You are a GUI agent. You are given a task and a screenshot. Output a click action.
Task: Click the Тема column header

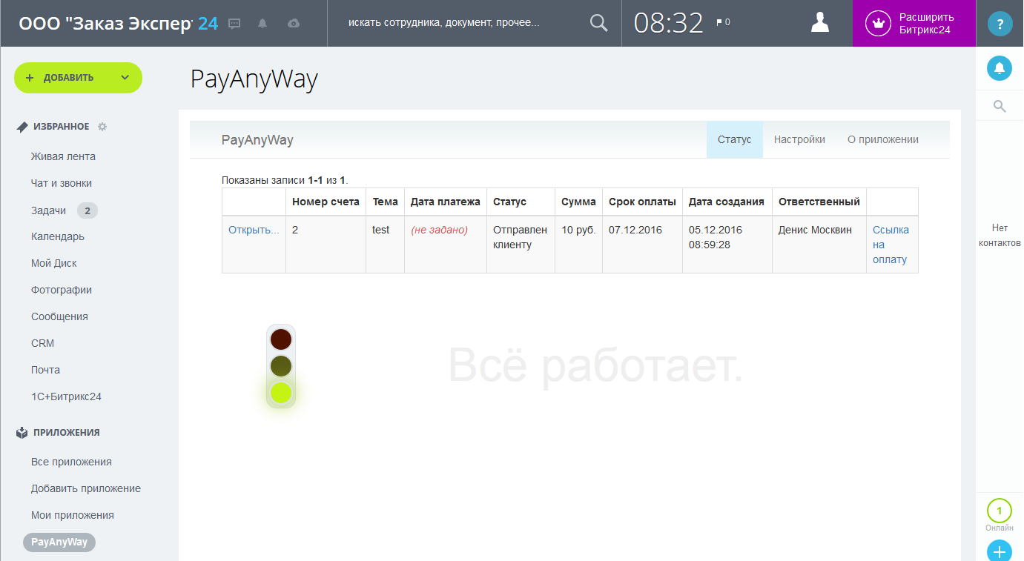385,202
